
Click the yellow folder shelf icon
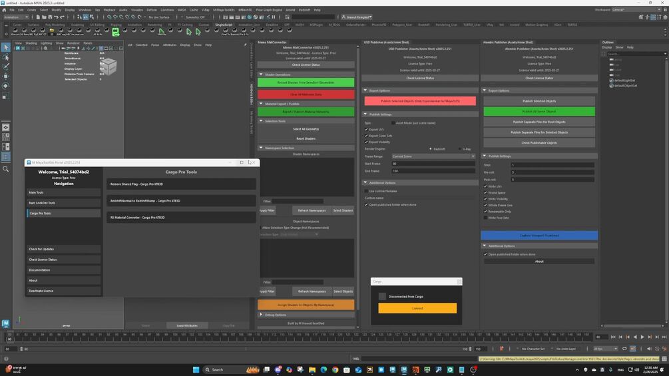pyautogui.click(x=52, y=31)
